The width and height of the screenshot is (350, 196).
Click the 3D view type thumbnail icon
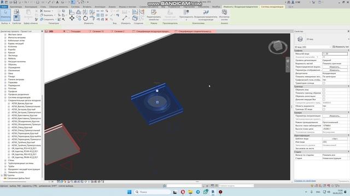click(x=300, y=39)
